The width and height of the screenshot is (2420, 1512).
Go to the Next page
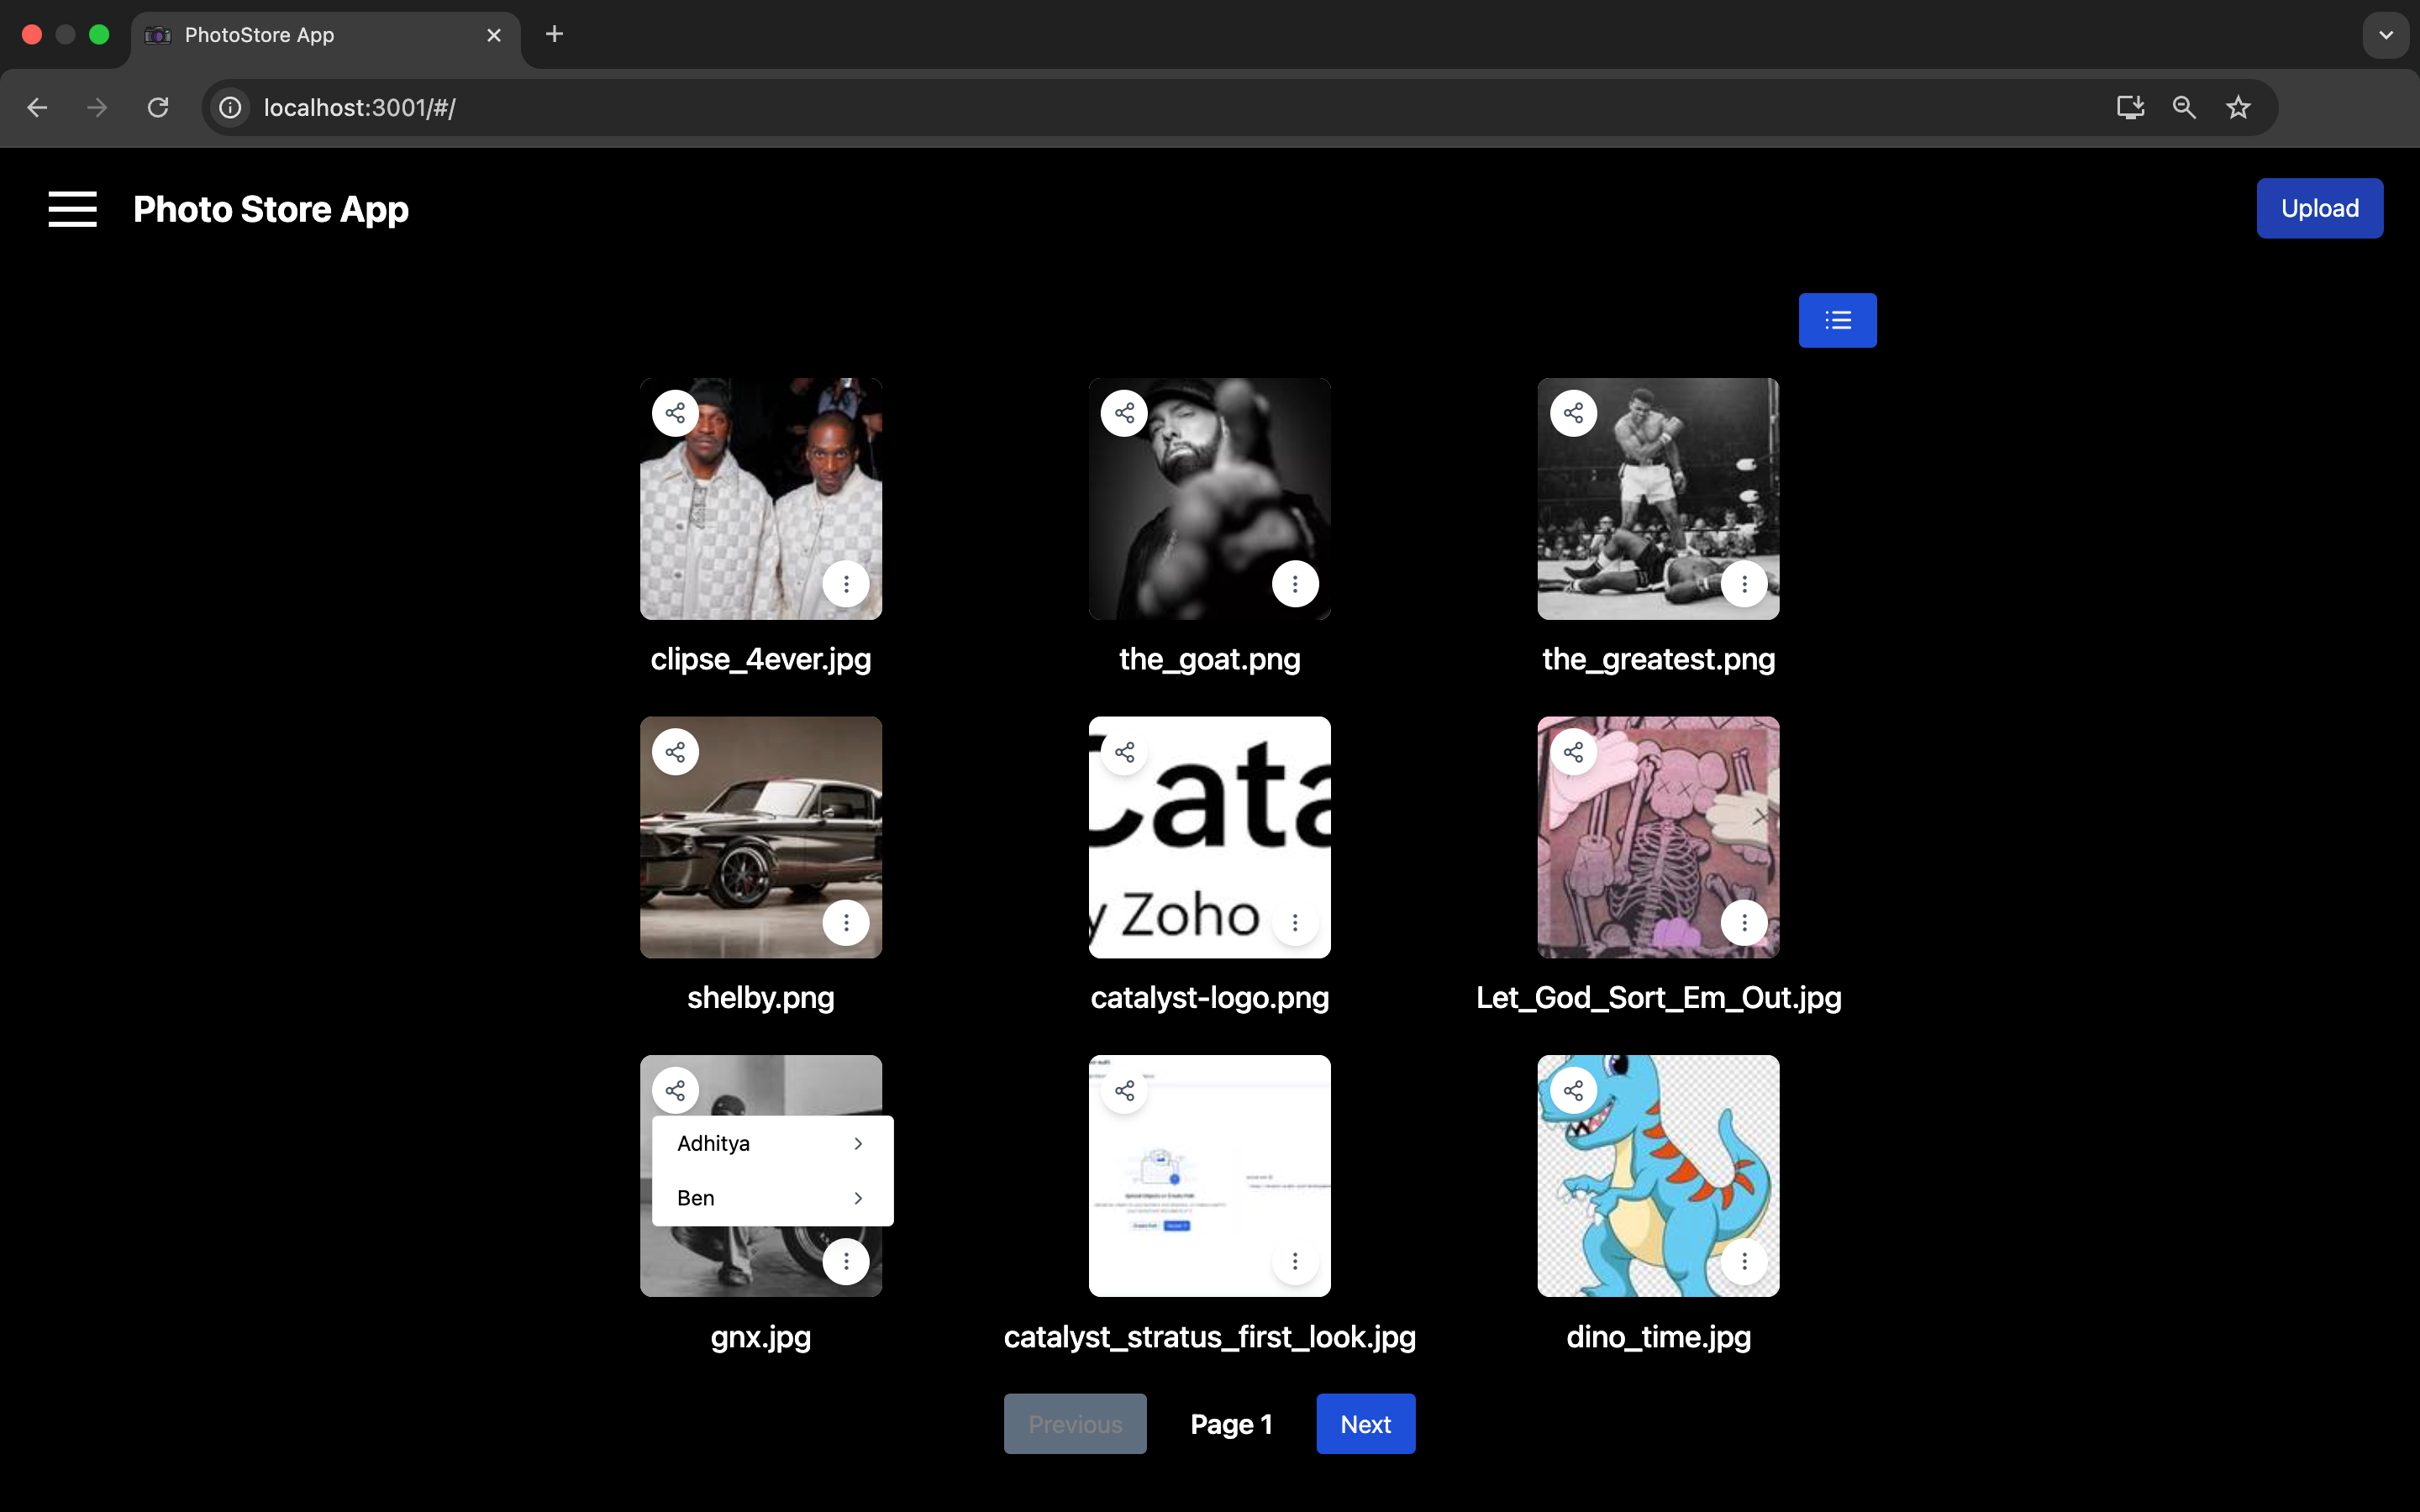pyautogui.click(x=1365, y=1424)
